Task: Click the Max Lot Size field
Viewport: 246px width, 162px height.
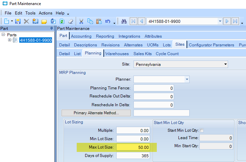Action: point(133,147)
